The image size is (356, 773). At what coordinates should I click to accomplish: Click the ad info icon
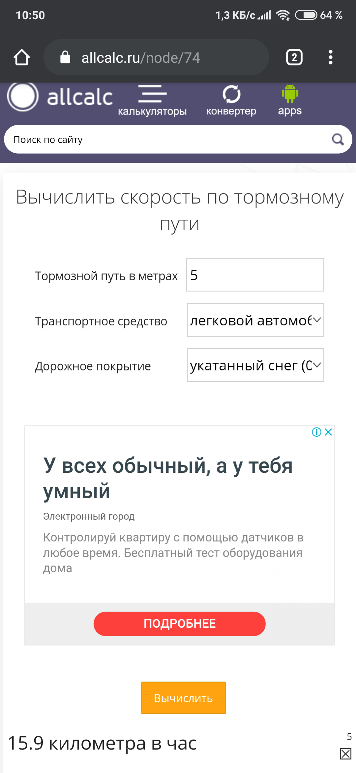316,432
